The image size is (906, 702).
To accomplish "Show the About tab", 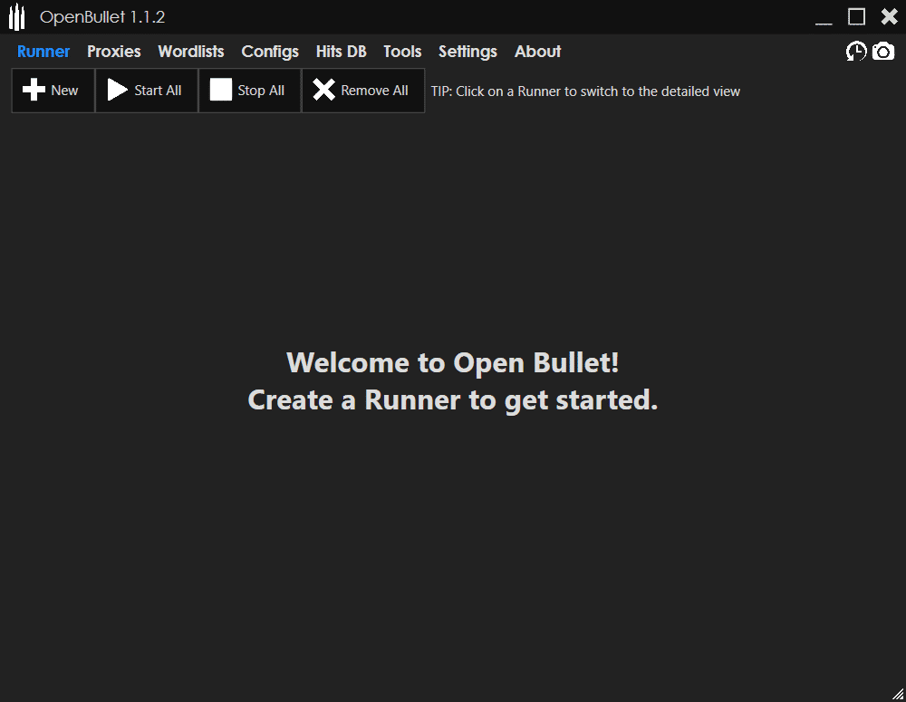I will [x=537, y=52].
